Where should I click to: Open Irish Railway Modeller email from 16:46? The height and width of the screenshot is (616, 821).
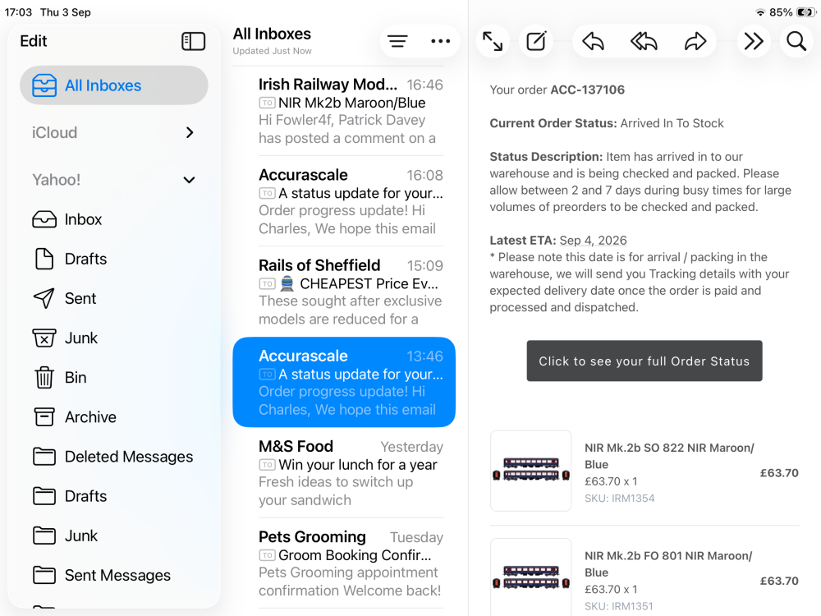tap(344, 111)
